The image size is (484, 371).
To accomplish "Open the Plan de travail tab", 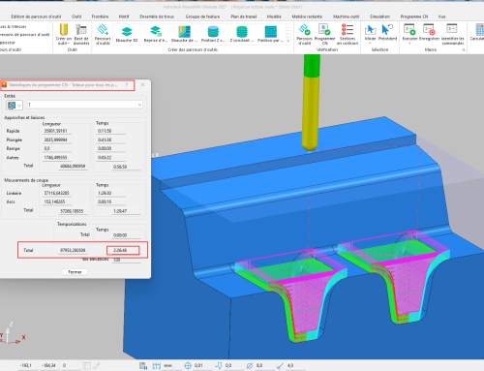I will tap(244, 16).
